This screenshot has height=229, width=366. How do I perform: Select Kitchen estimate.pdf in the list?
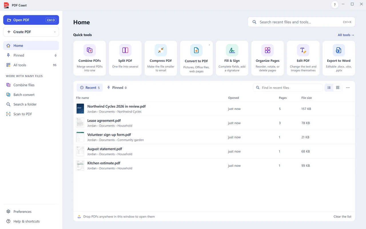[x=214, y=165]
